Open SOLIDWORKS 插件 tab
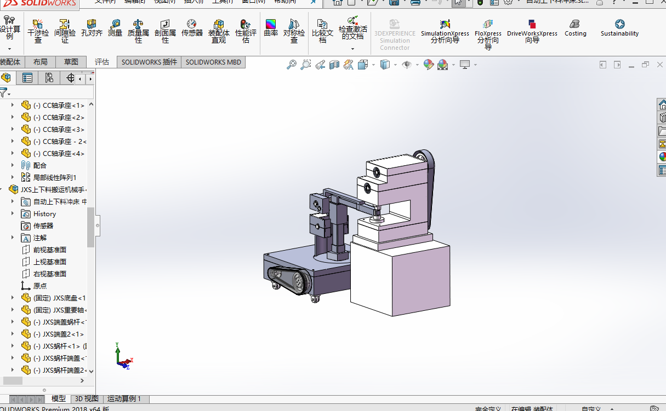The image size is (666, 411). (149, 62)
